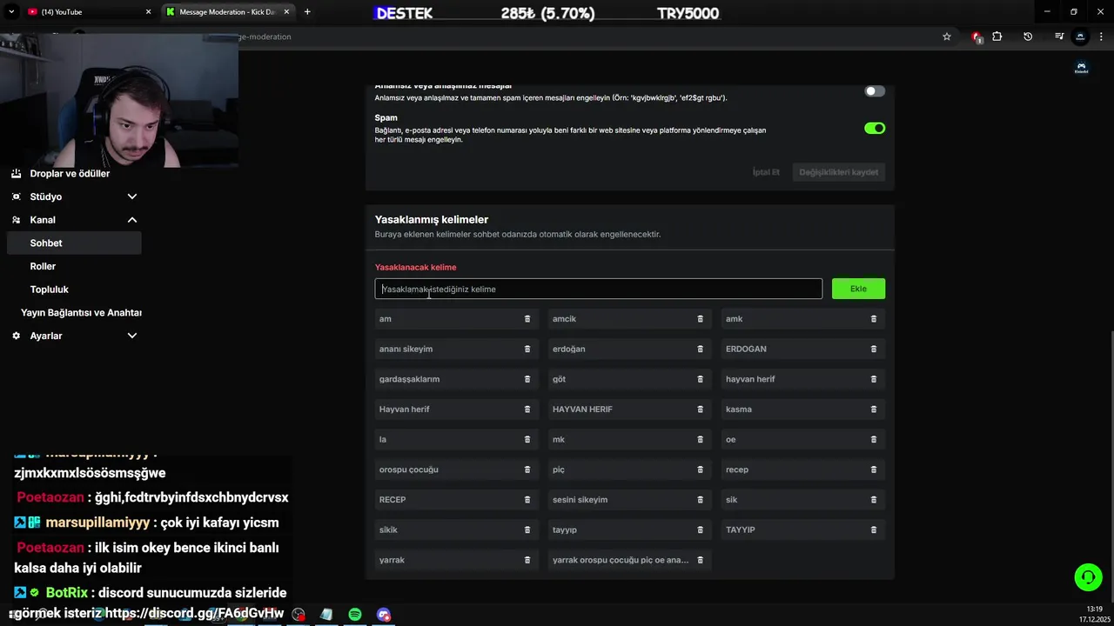This screenshot has width=1114, height=626.
Task: Remove the standalone "yarrak" entry via trash icon
Action: [527, 560]
